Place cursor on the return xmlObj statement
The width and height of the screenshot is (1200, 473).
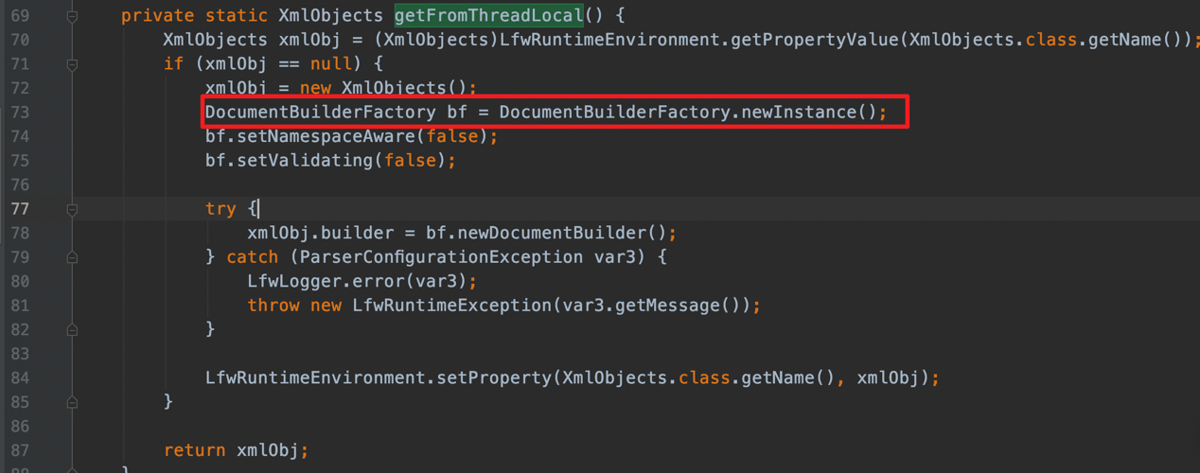click(236, 450)
